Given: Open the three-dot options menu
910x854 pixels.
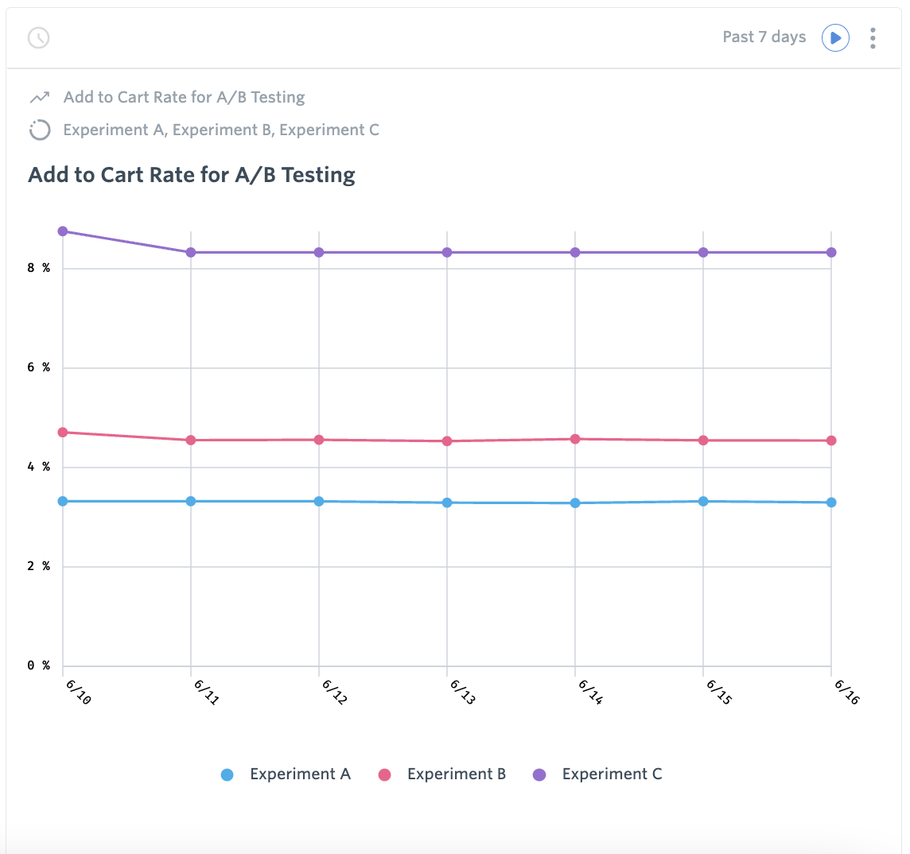Looking at the screenshot, I should tap(873, 38).
